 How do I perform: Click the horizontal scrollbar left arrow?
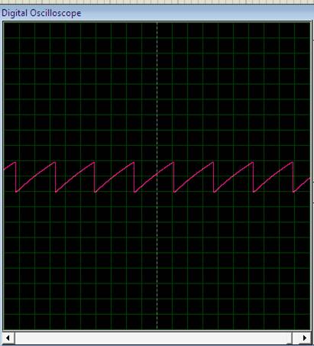pos(8,338)
